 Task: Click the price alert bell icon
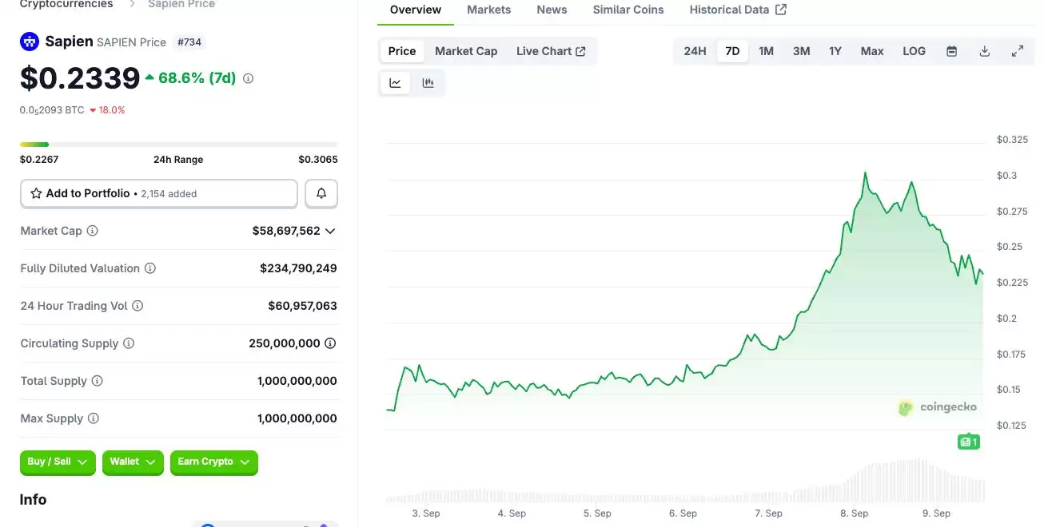(x=321, y=193)
